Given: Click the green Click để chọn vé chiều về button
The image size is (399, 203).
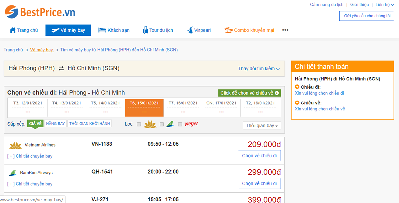Looking at the screenshot, I should click(250, 93).
